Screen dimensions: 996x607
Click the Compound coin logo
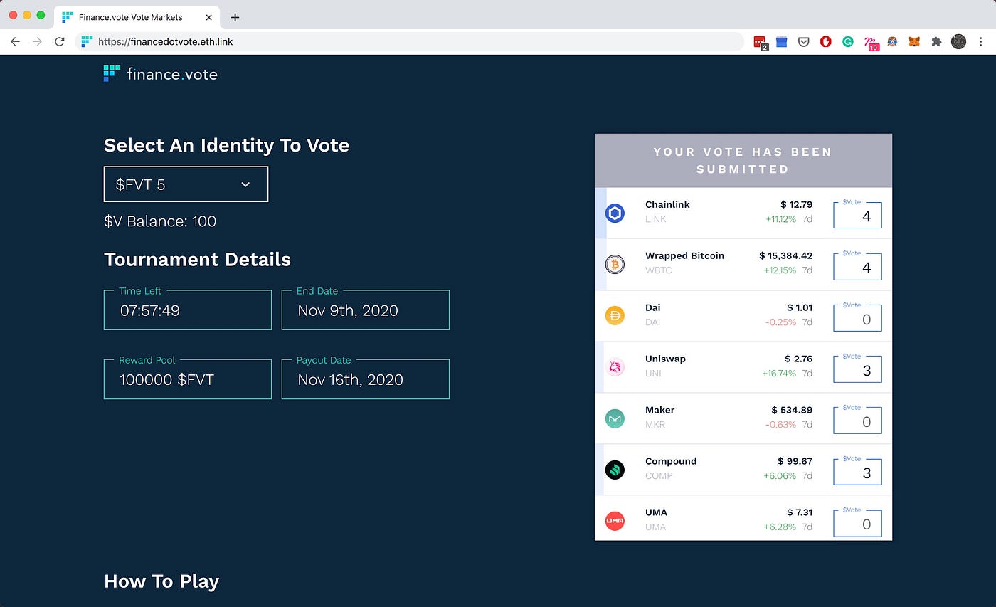click(615, 470)
